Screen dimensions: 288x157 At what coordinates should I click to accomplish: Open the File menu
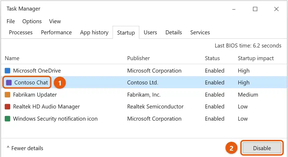click(x=11, y=21)
